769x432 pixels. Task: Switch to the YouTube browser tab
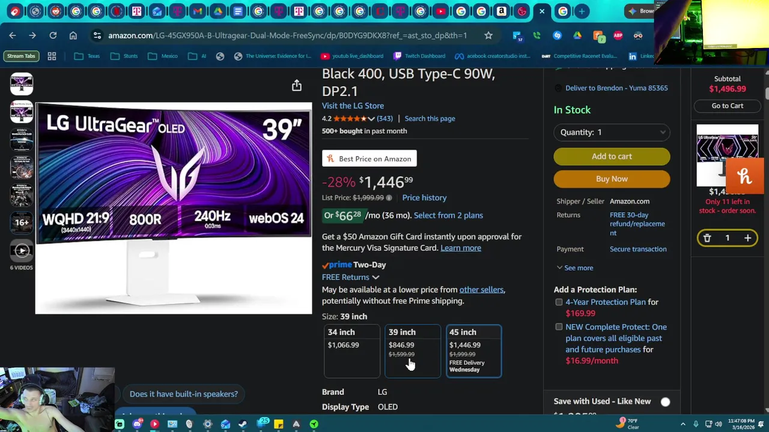coord(441,11)
